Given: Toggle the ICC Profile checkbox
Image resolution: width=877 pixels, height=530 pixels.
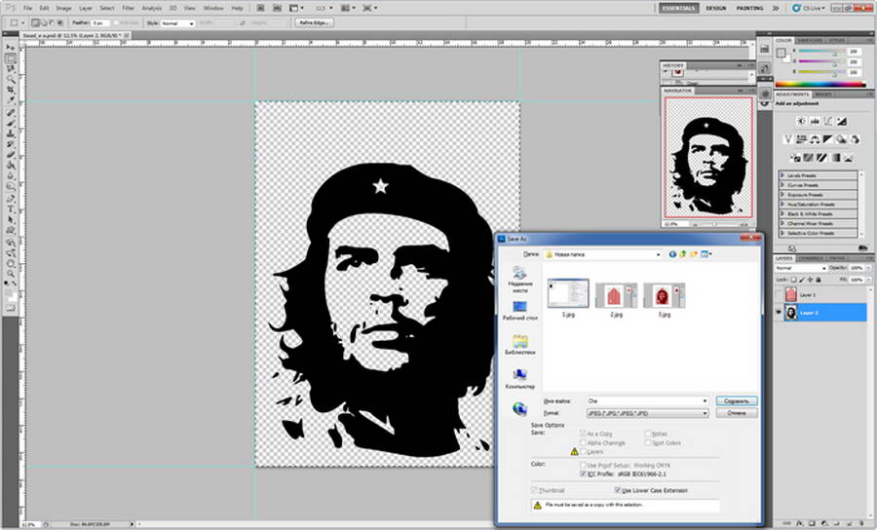Looking at the screenshot, I should (x=583, y=473).
